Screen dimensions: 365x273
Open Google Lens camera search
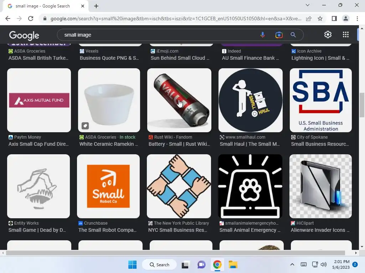coord(279,35)
